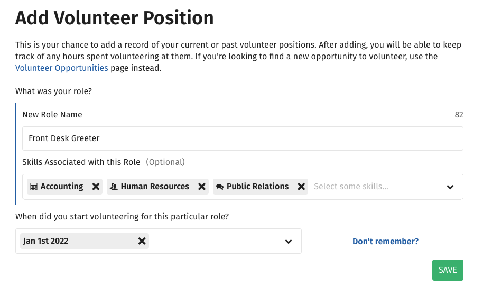
Task: Clear the Jan 1st 2022 start date
Action: (x=142, y=241)
